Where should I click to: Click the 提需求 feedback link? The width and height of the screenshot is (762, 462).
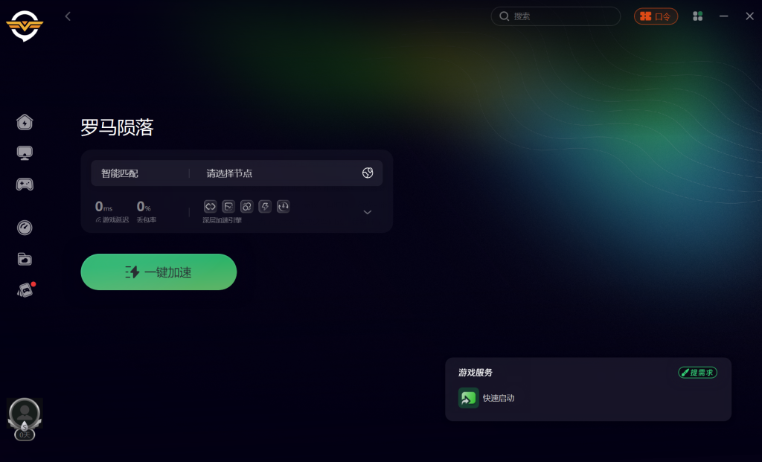(697, 373)
